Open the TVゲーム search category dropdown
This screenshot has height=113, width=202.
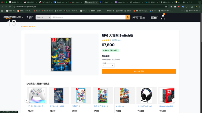[43, 17]
